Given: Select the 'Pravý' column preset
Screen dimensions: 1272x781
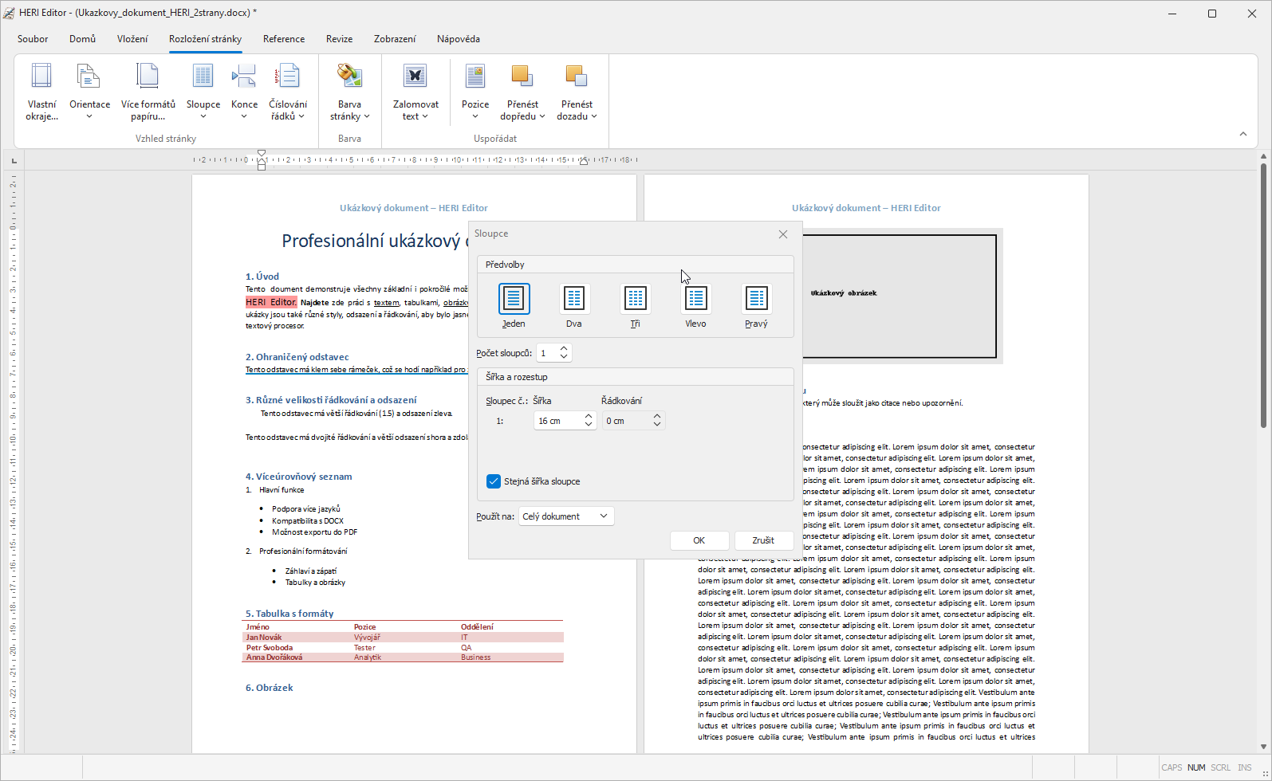Looking at the screenshot, I should 756,300.
